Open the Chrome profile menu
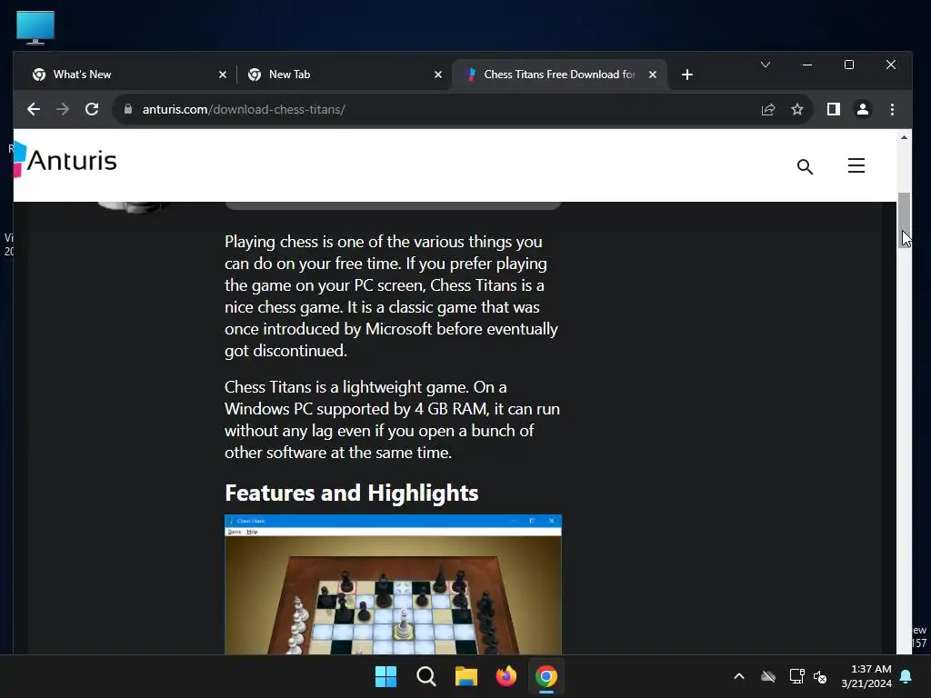The width and height of the screenshot is (931, 698). (863, 109)
